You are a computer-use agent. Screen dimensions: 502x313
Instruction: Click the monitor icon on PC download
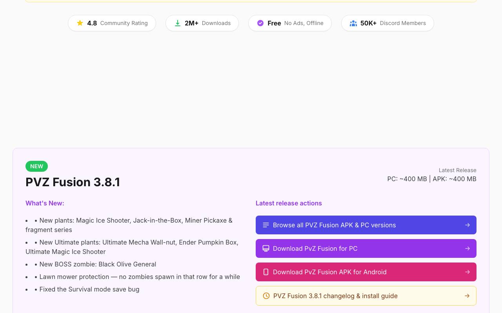tap(266, 248)
